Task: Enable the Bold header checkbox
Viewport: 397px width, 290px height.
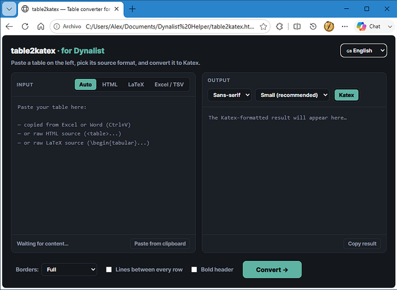Action: coord(194,270)
